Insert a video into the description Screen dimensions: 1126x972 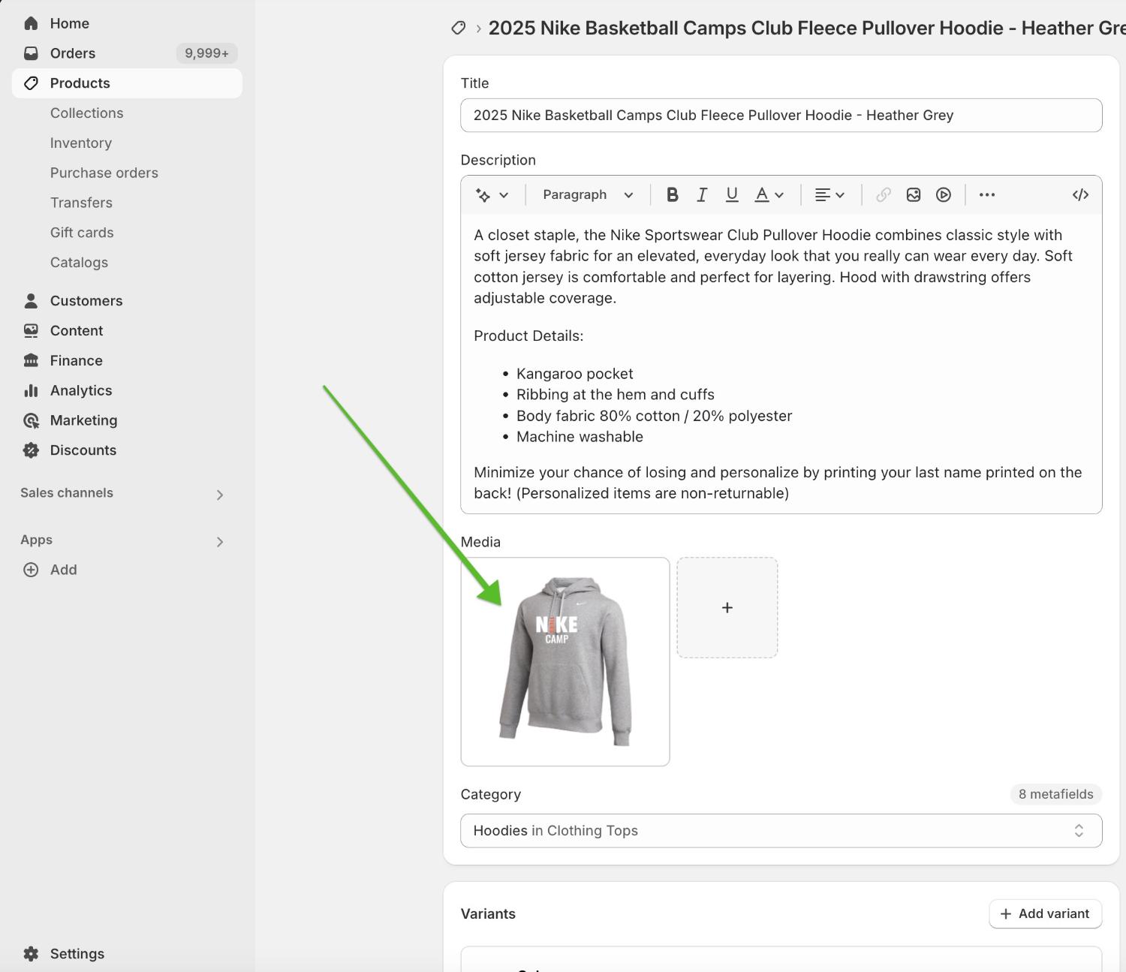(944, 195)
